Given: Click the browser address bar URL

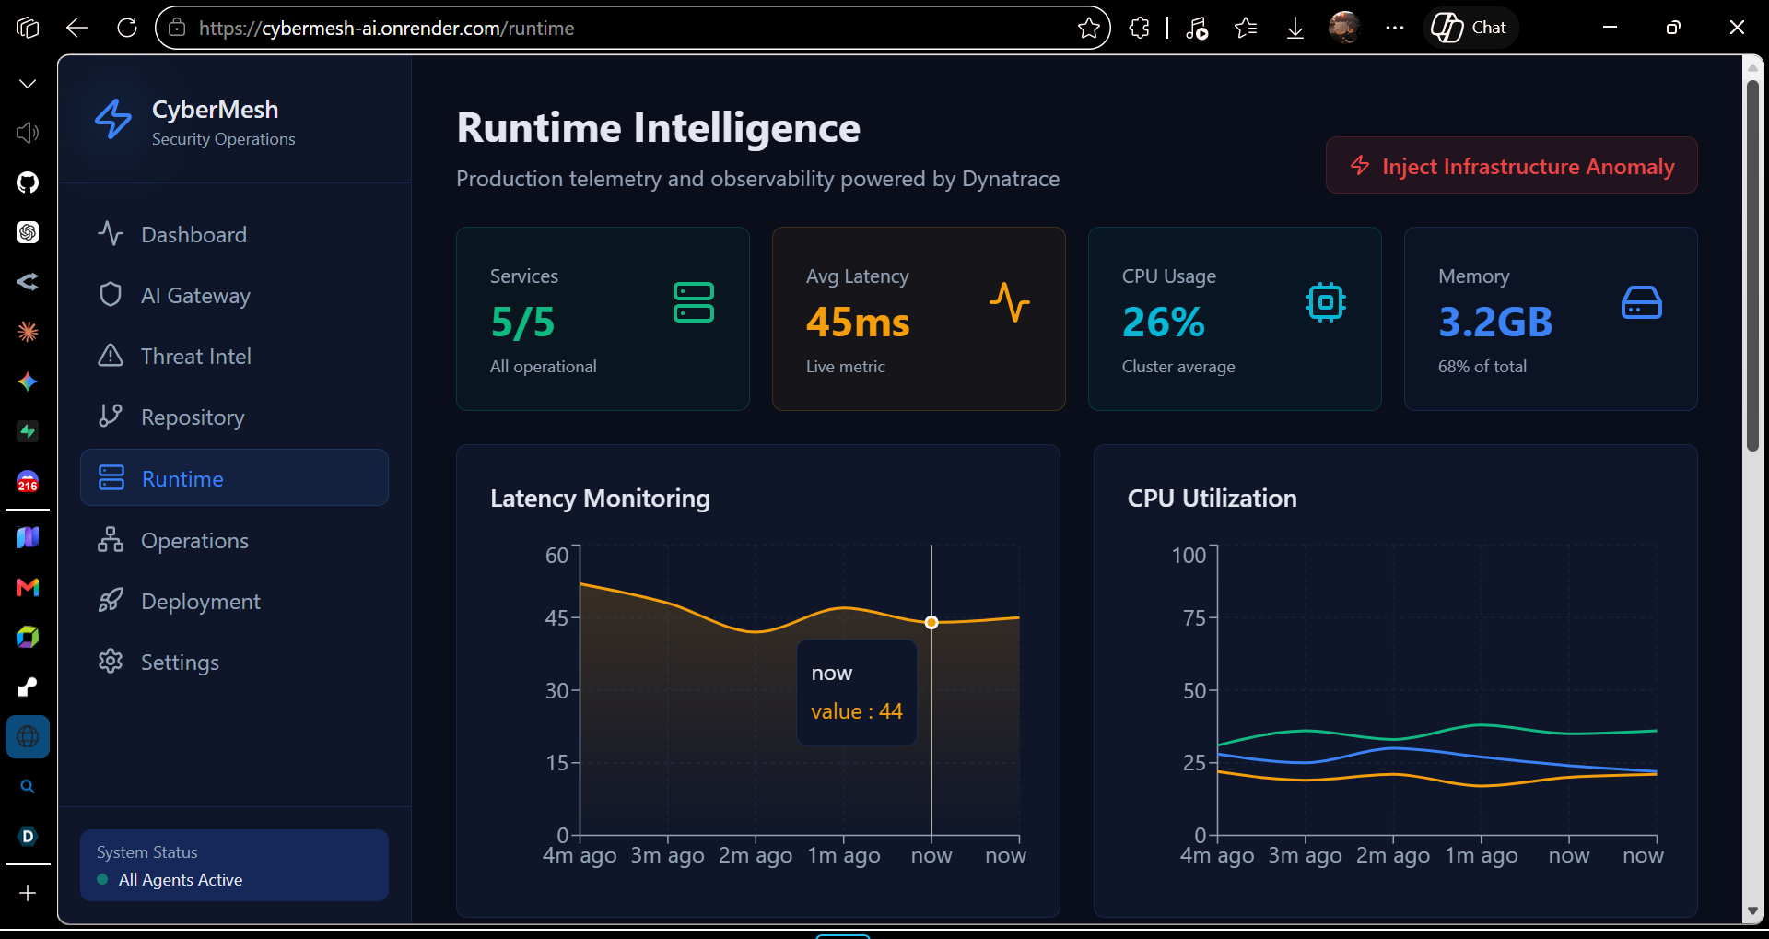Looking at the screenshot, I should pos(387,29).
